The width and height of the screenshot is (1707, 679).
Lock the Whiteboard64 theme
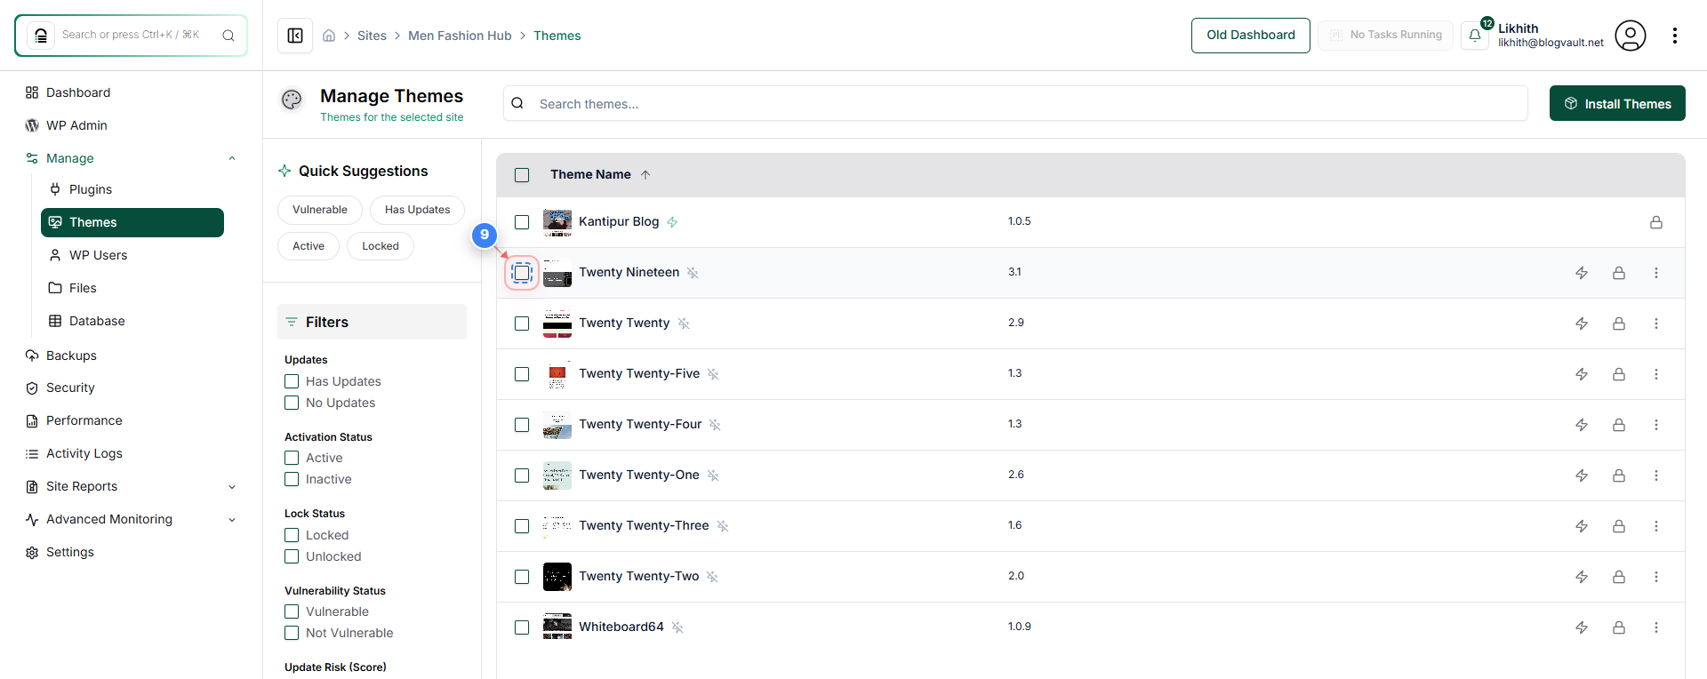coord(1619,627)
